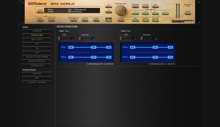
Task: Click the Expansion Series logo
Action: point(183,21)
